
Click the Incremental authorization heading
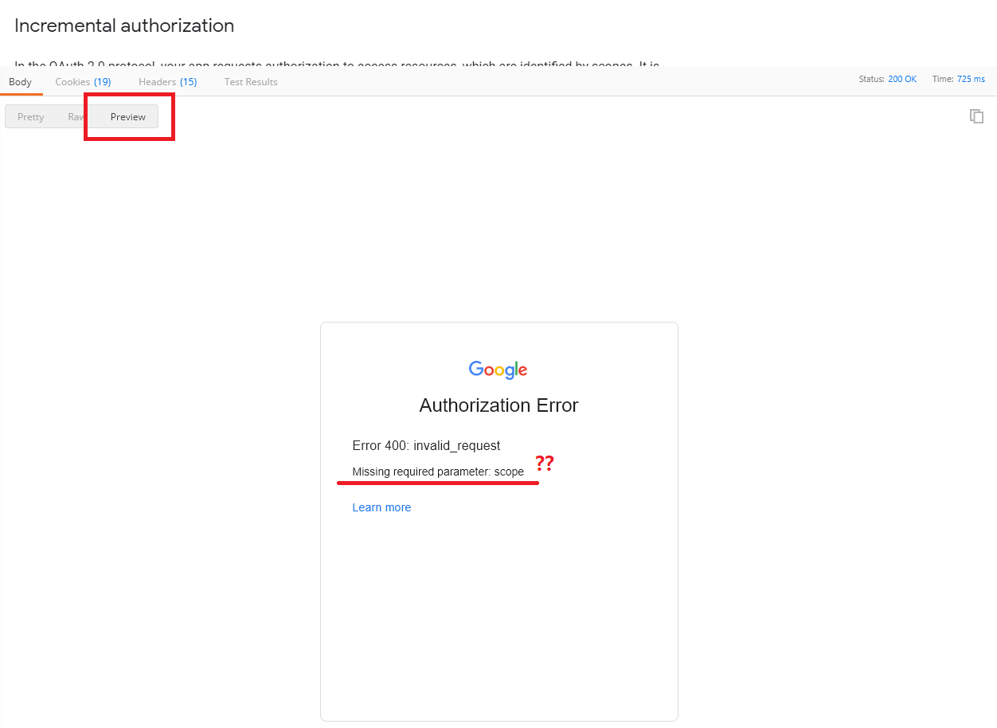pos(124,25)
